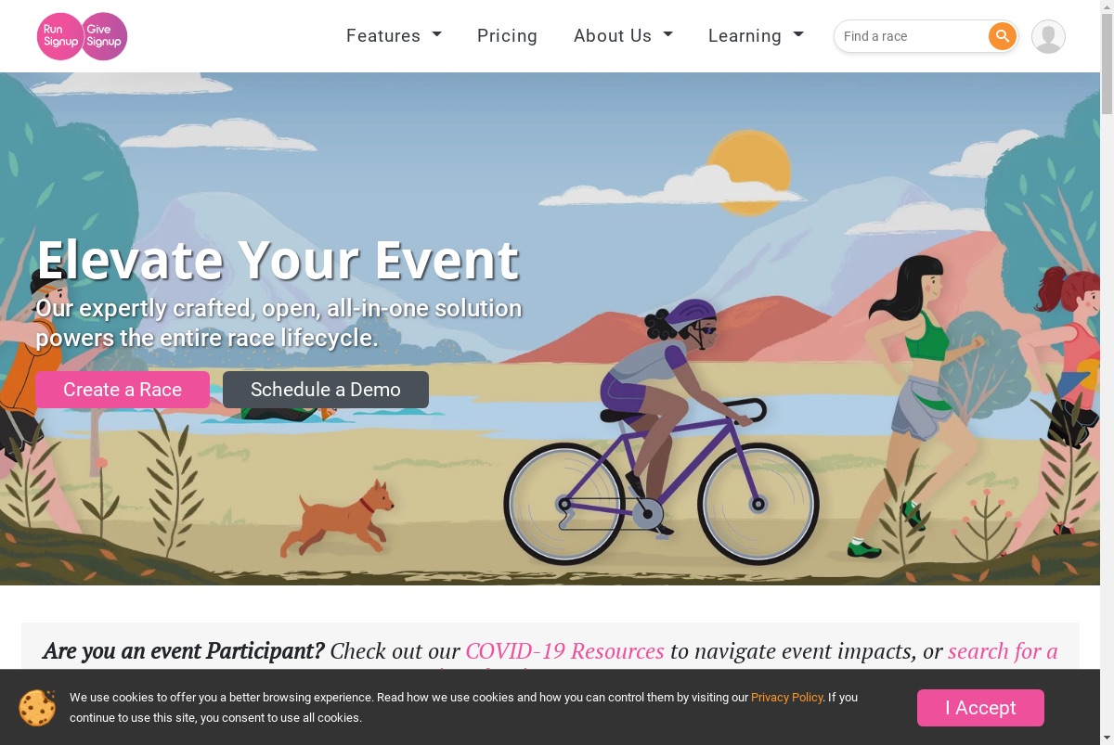
Task: Expand the Learning dropdown
Action: pos(756,36)
